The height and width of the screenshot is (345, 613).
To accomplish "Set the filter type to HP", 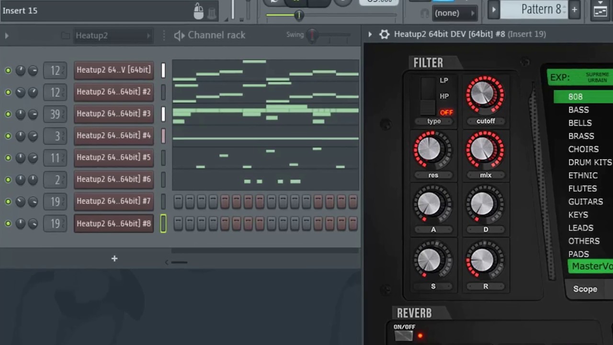I will [444, 96].
